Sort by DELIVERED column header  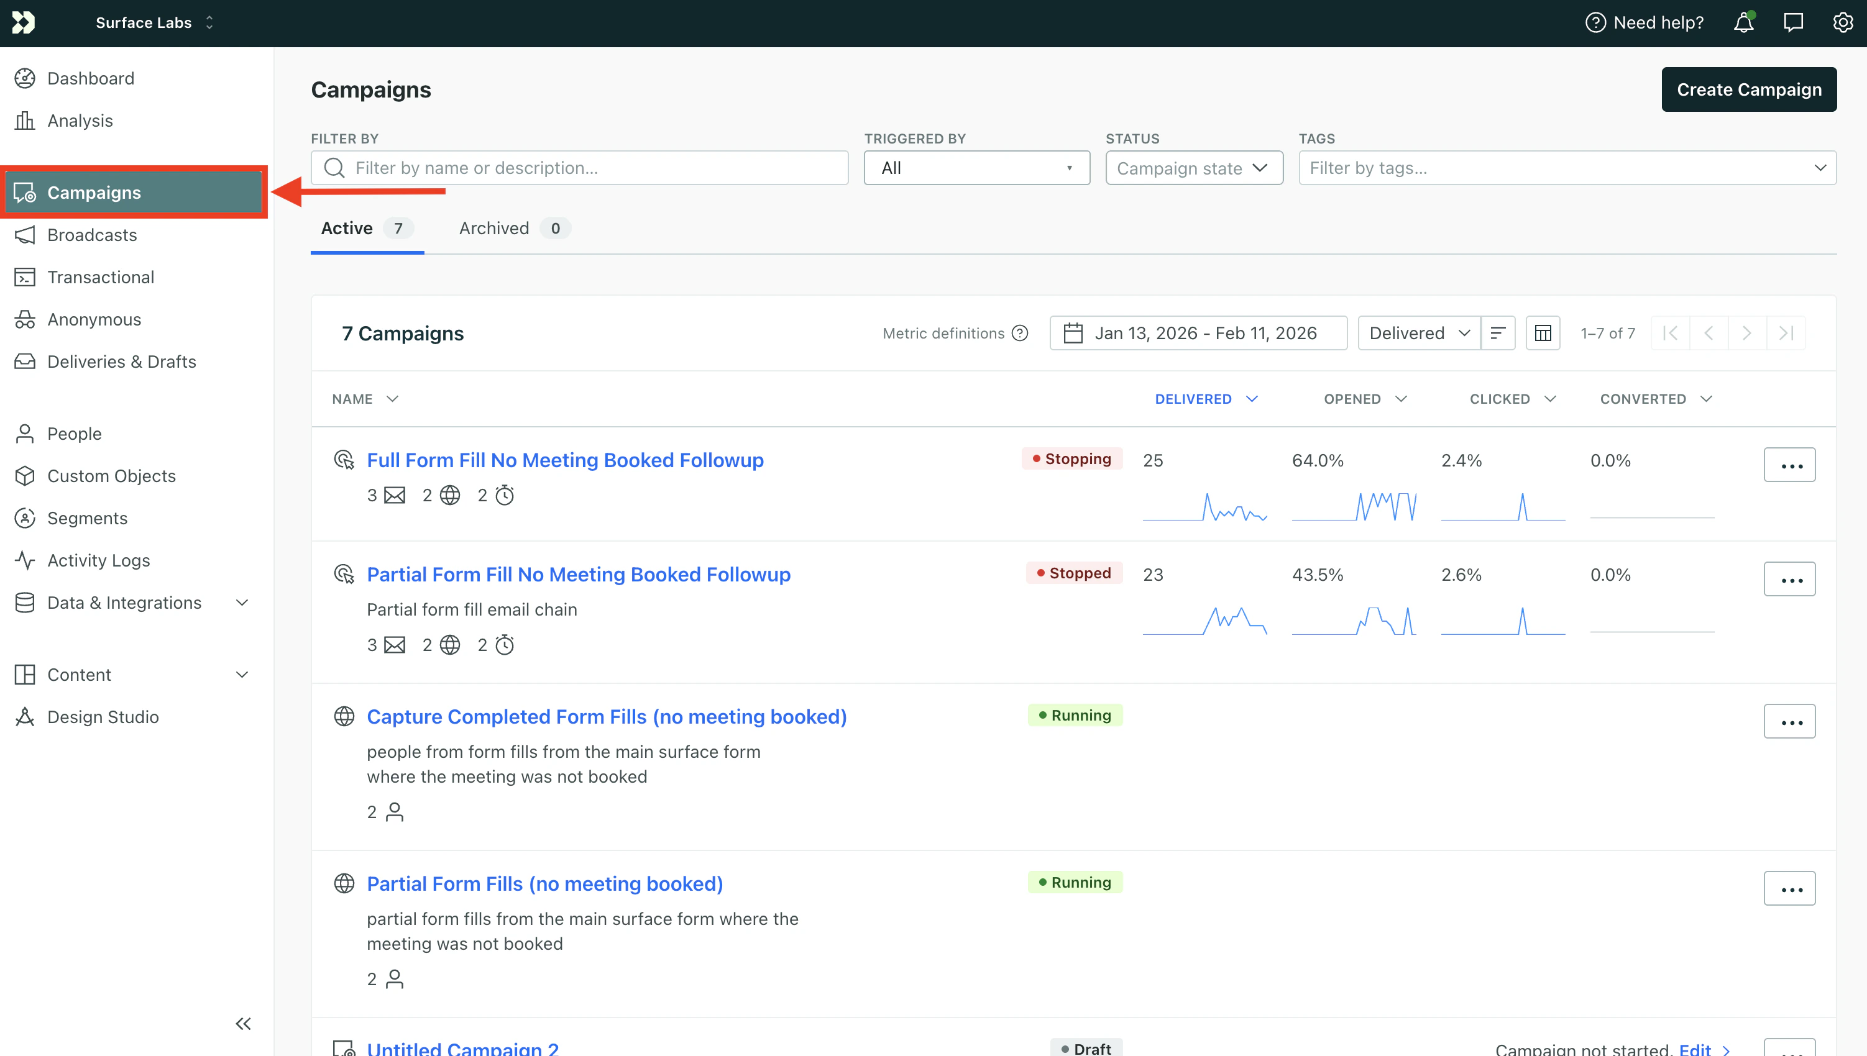[1206, 399]
